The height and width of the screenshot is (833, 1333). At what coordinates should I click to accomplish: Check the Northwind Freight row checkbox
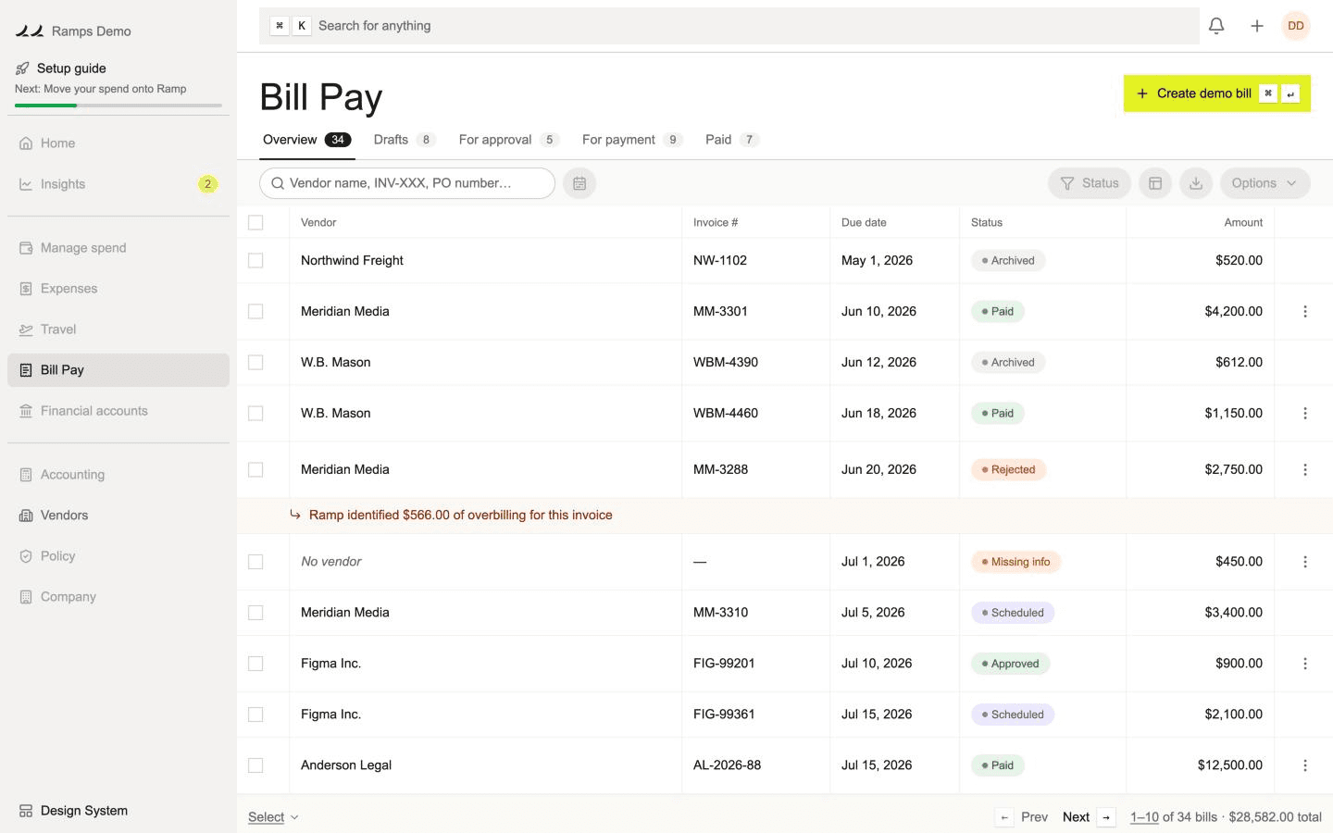[x=255, y=261]
